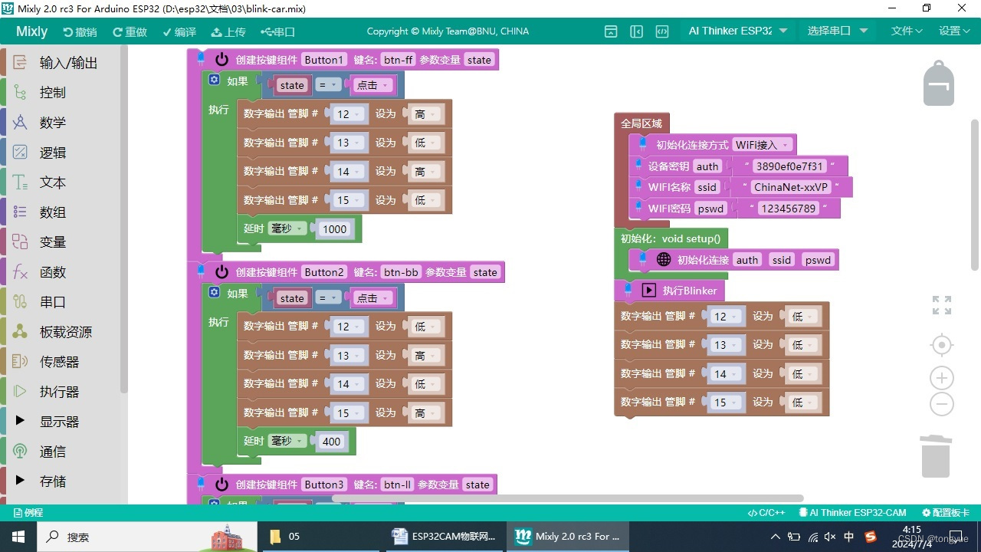Click the power icon on the Button3 block

221,485
